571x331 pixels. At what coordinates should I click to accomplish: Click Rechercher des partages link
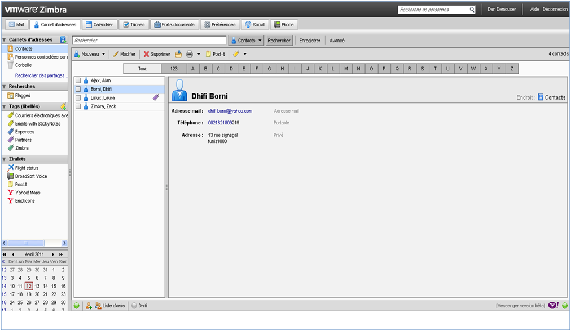[41, 75]
